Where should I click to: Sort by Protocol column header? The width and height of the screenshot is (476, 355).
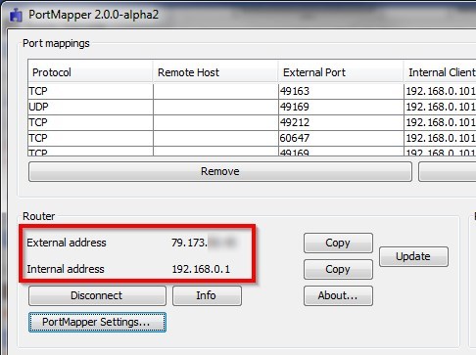click(90, 72)
